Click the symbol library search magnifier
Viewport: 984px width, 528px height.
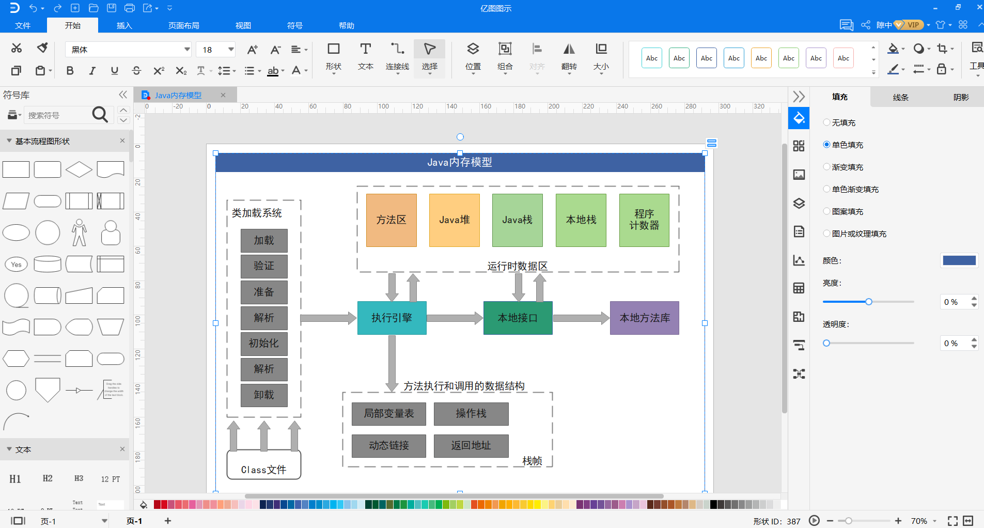tap(100, 115)
